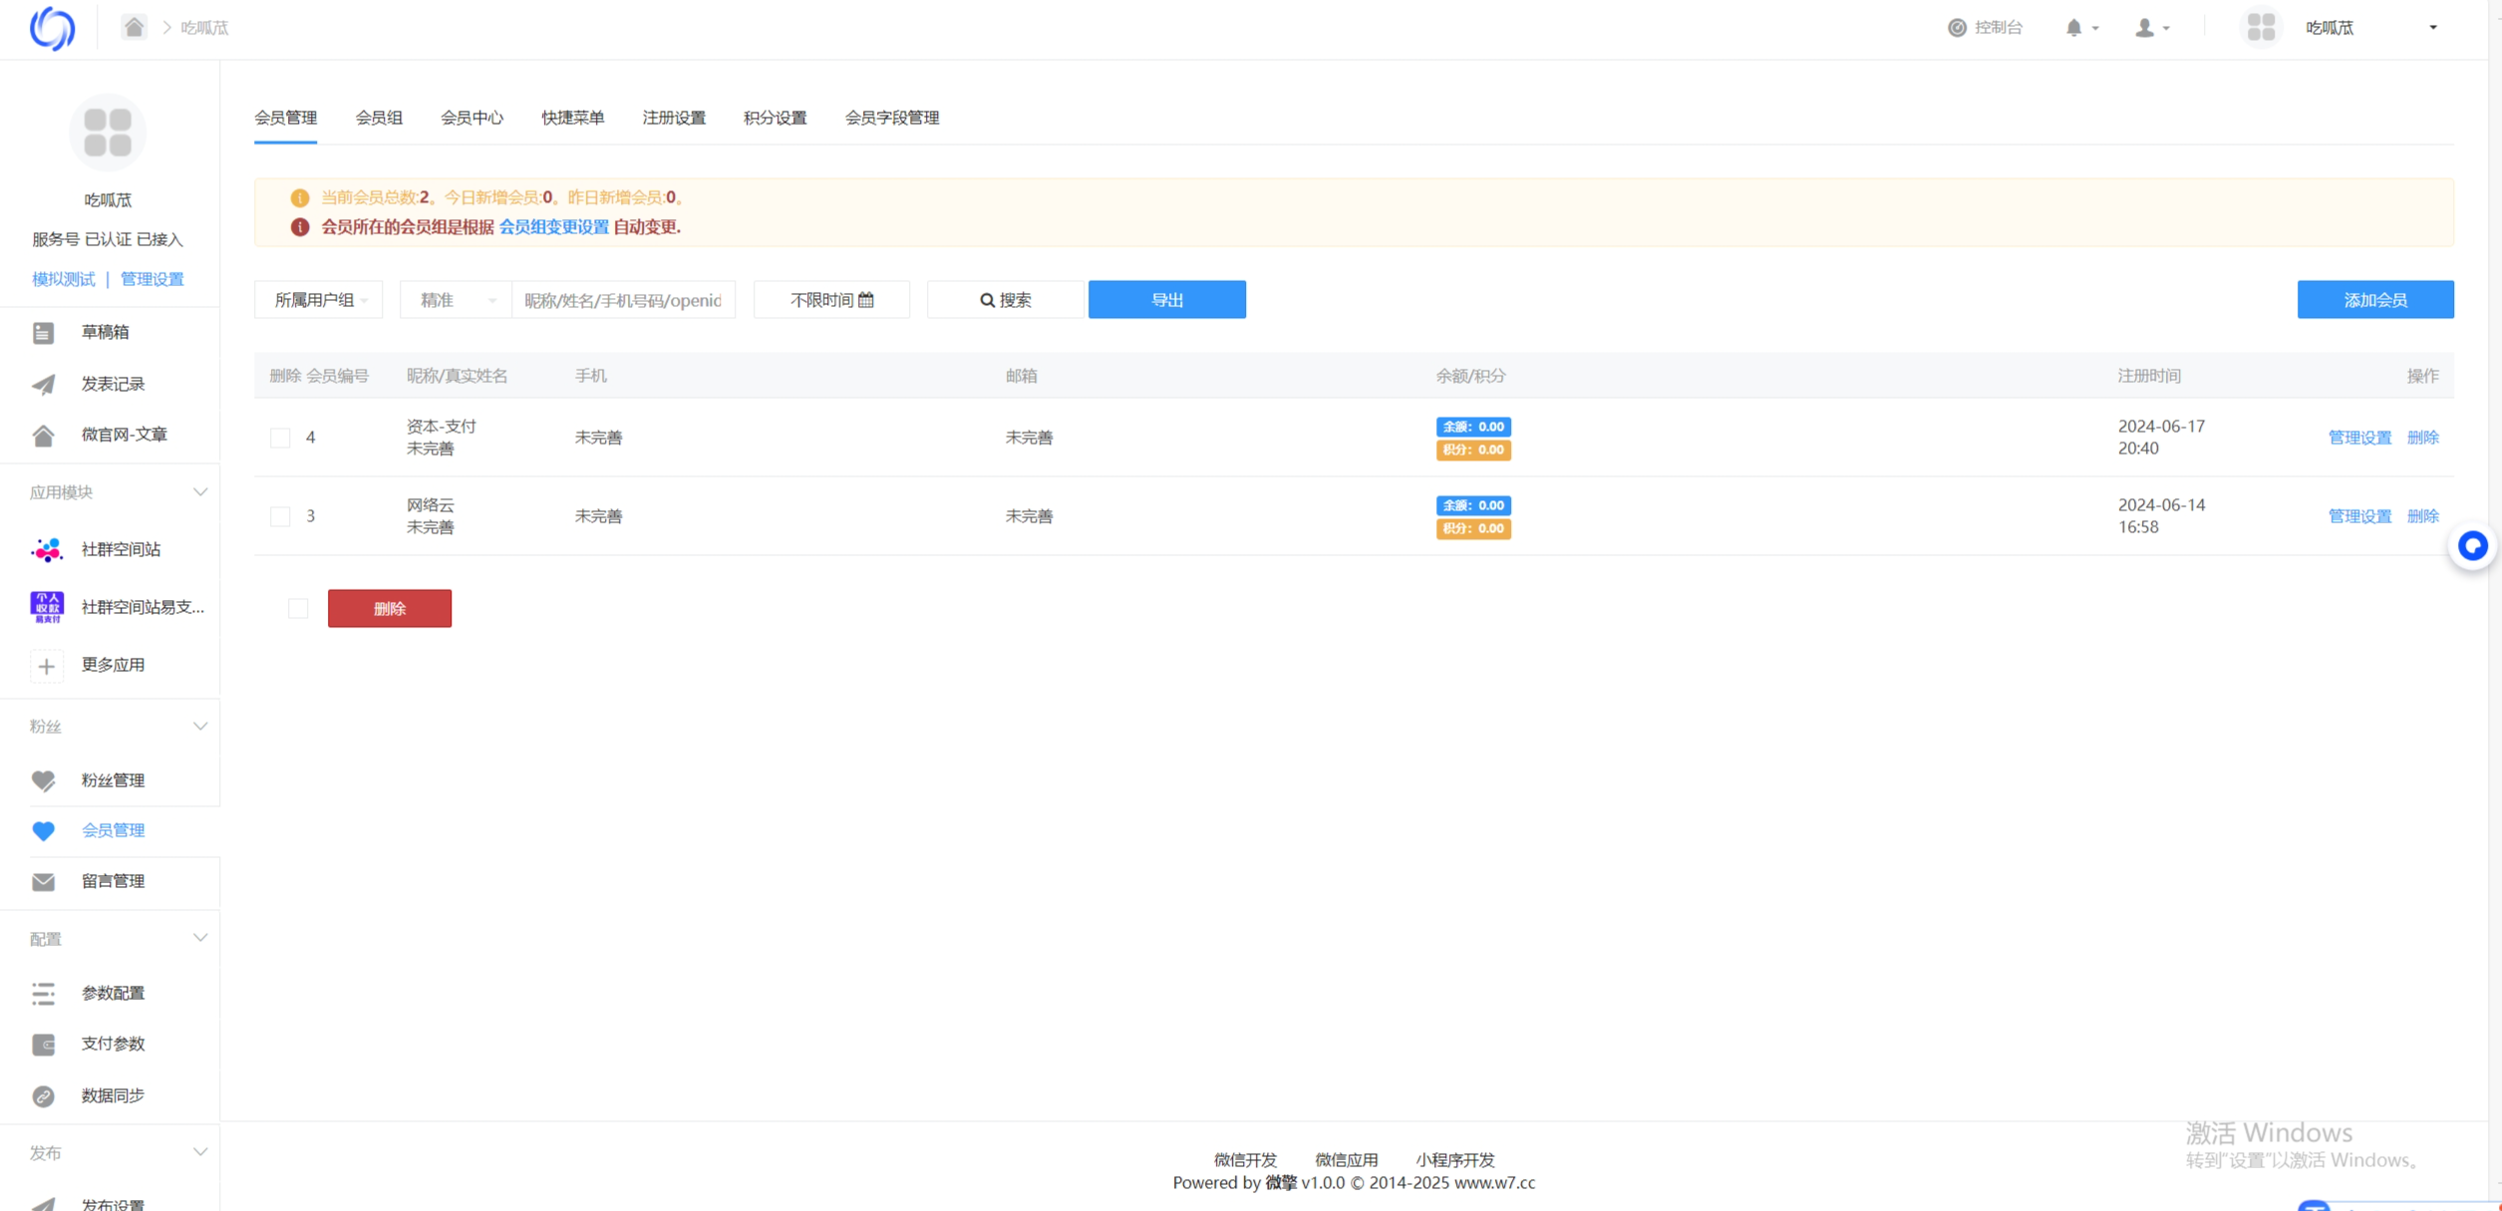
Task: Click the 2024-06-17 20:40 registration time
Action: (x=2160, y=438)
